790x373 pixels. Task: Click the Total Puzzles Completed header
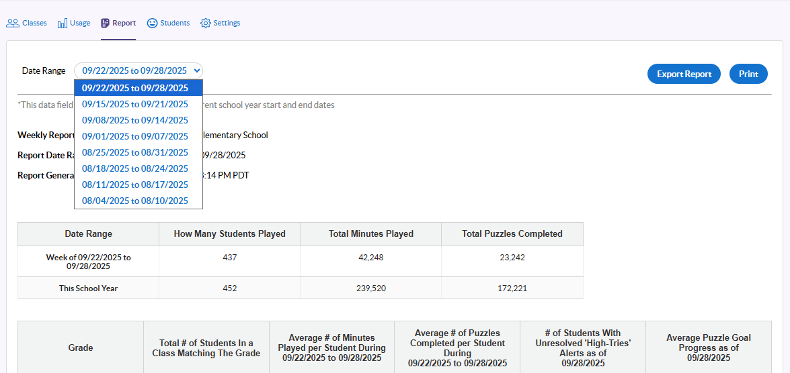(x=512, y=233)
